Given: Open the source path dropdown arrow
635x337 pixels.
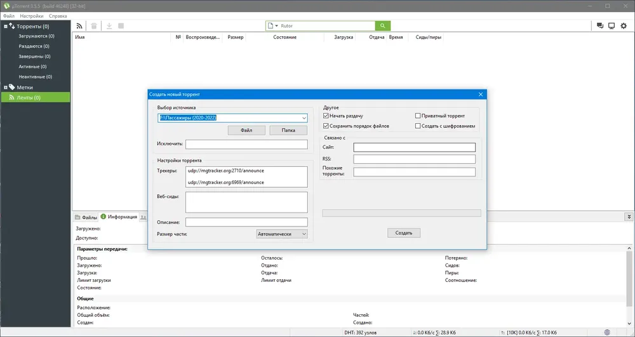Looking at the screenshot, I should [304, 118].
